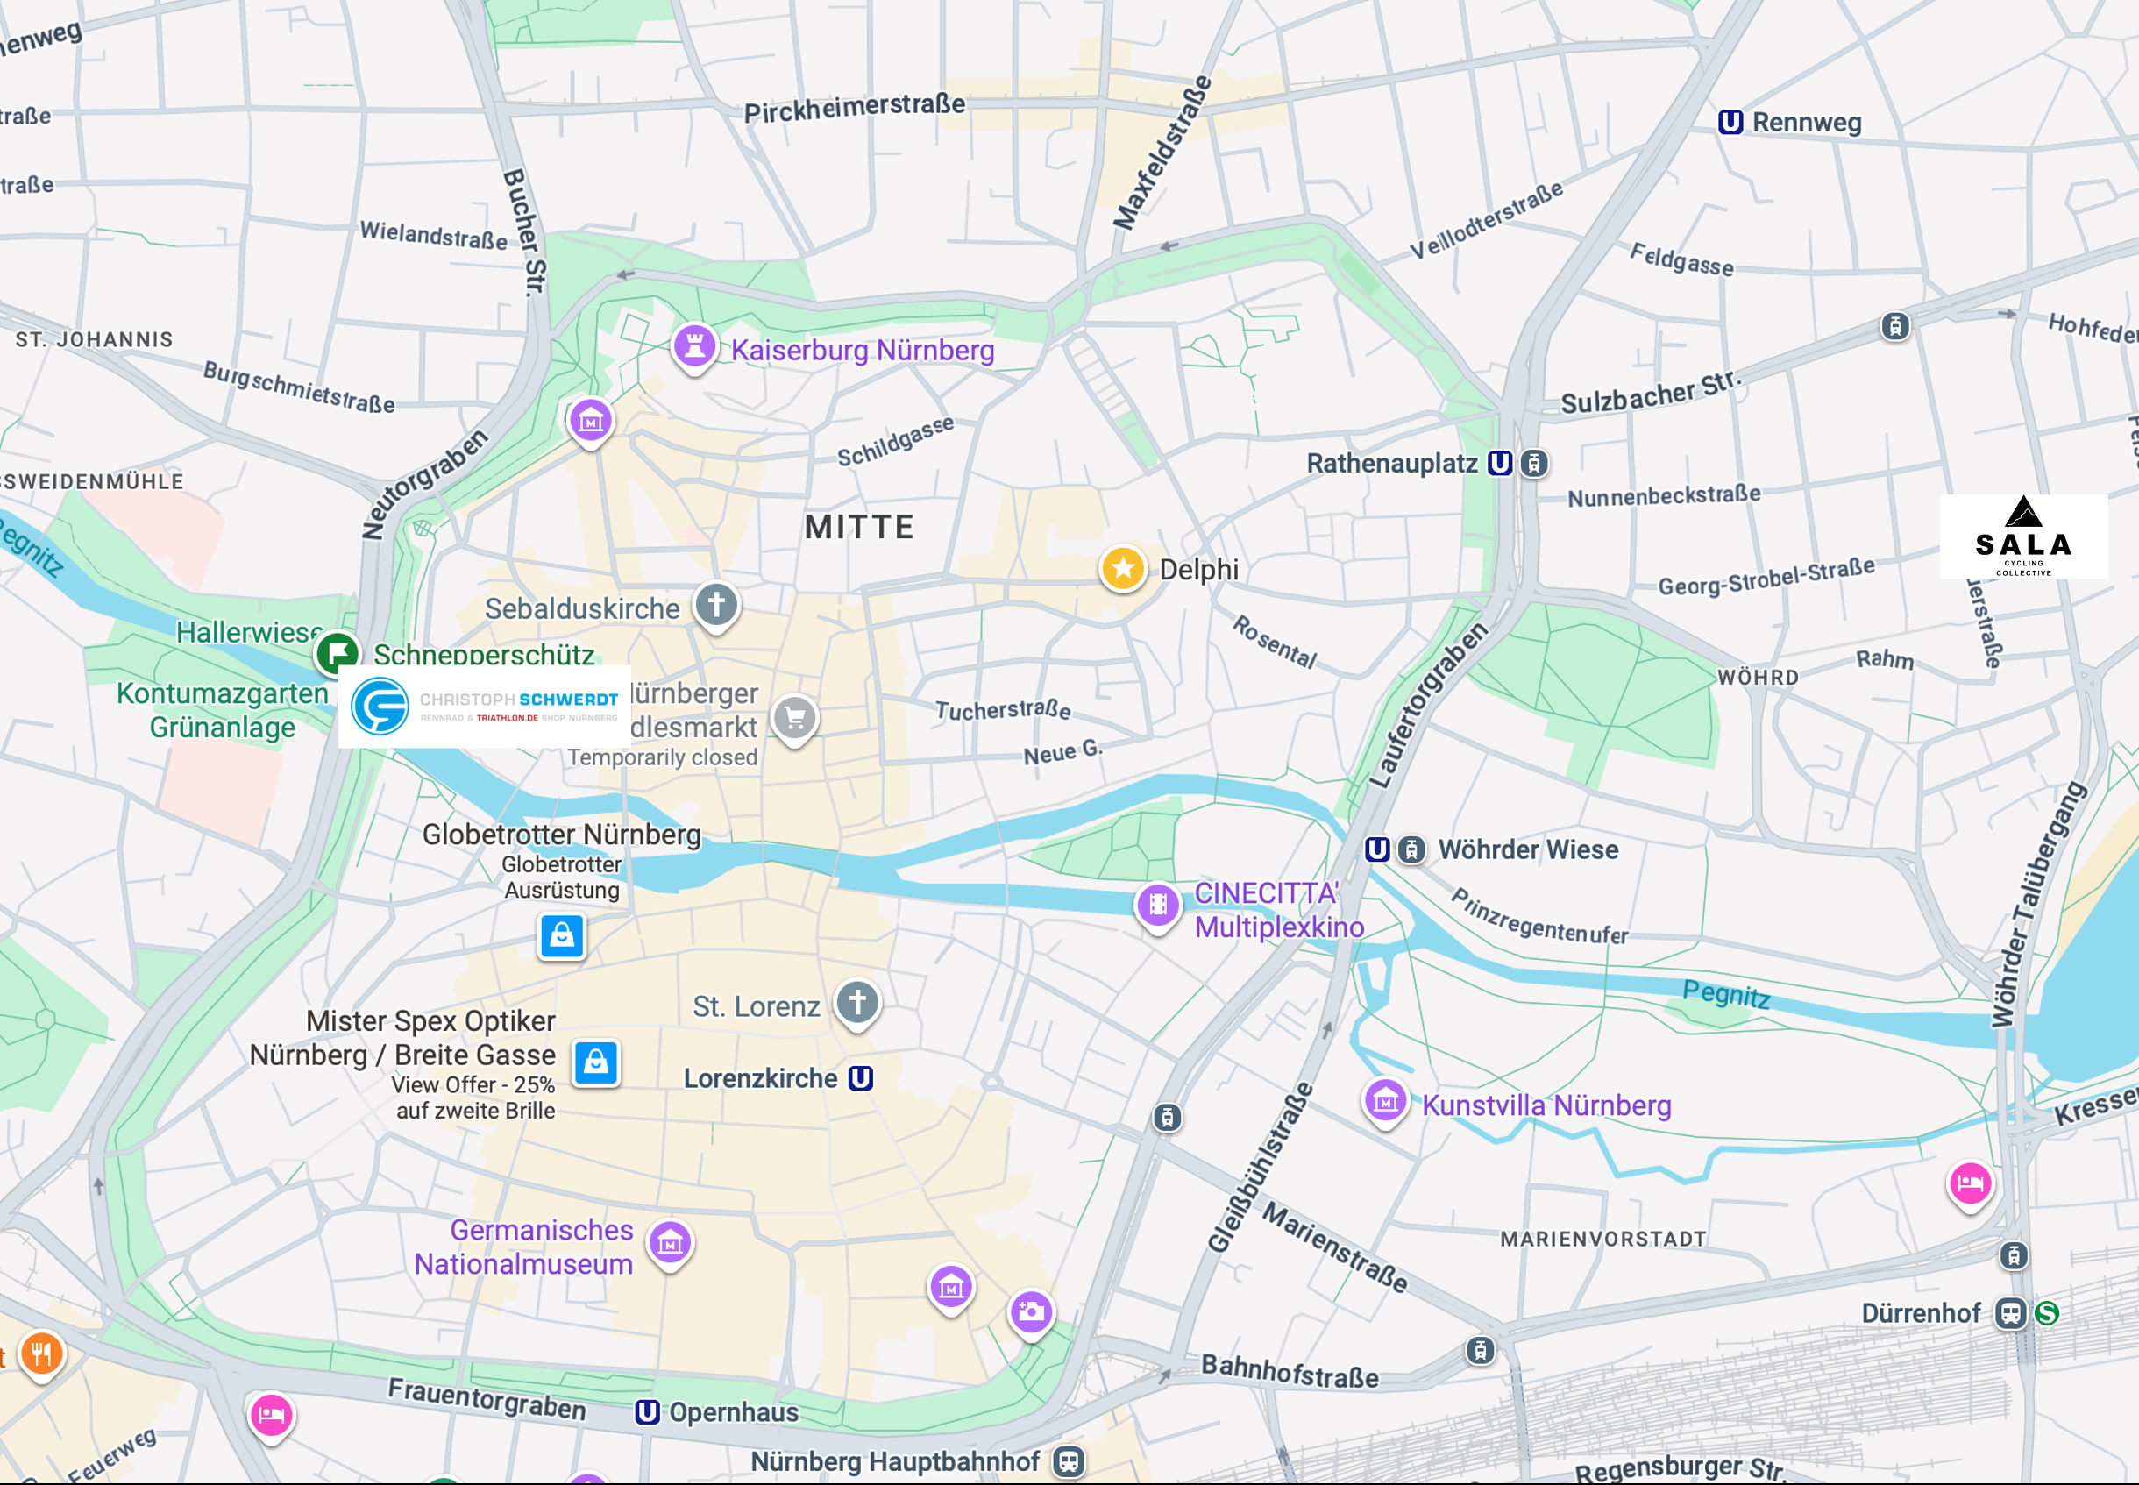Click the Lorenzkirche U-Bahn station label
This screenshot has height=1485, width=2139.
[761, 1078]
